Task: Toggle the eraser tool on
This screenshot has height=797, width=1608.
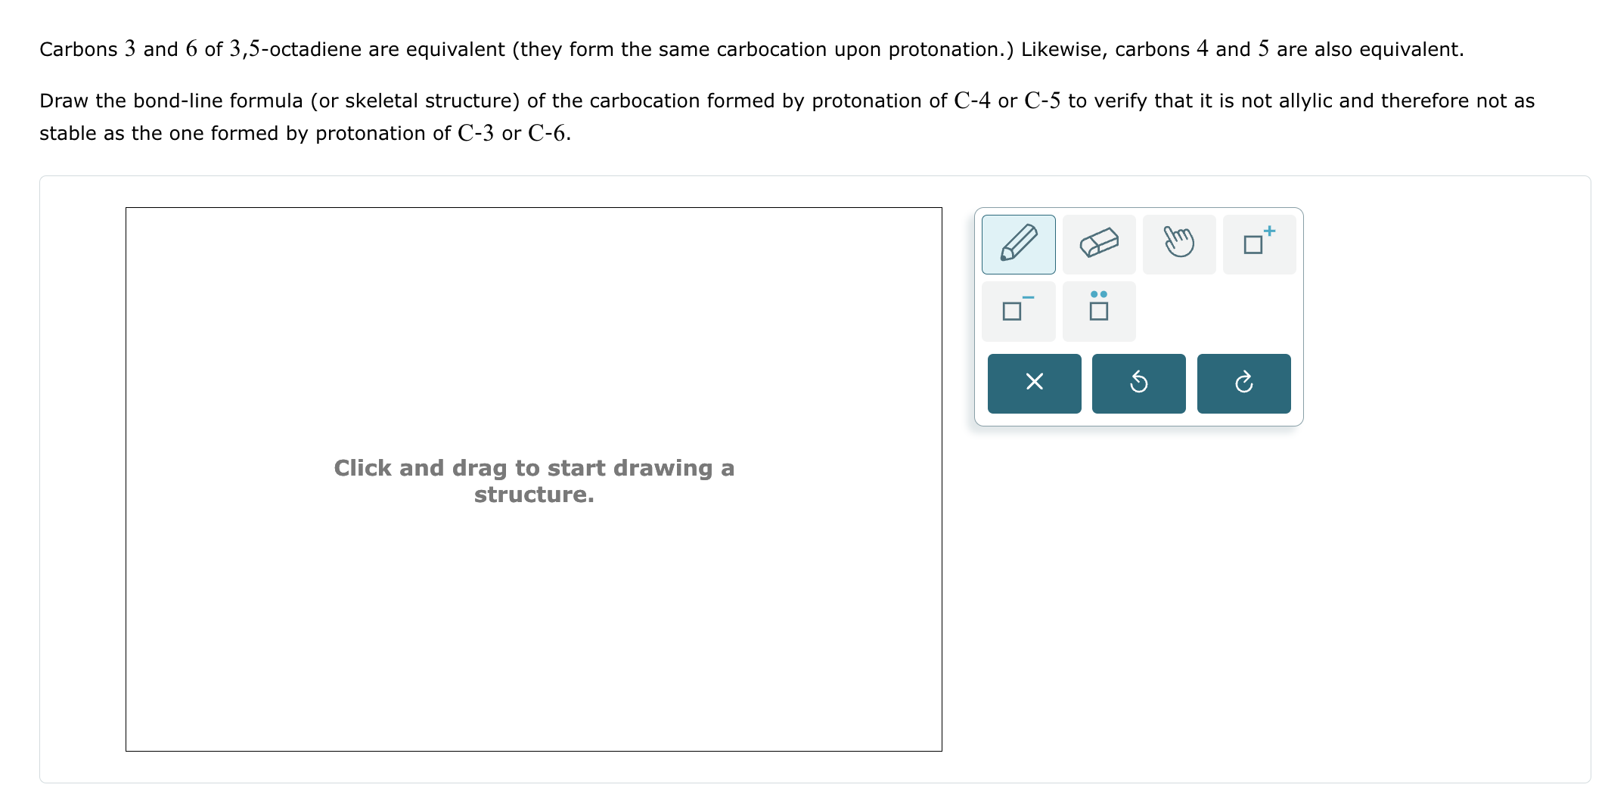Action: pyautogui.click(x=1098, y=243)
